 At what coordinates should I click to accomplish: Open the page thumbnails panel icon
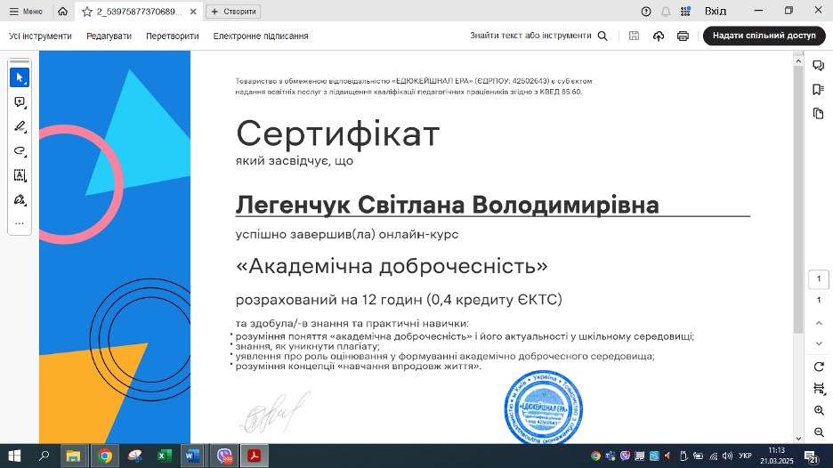[x=818, y=113]
